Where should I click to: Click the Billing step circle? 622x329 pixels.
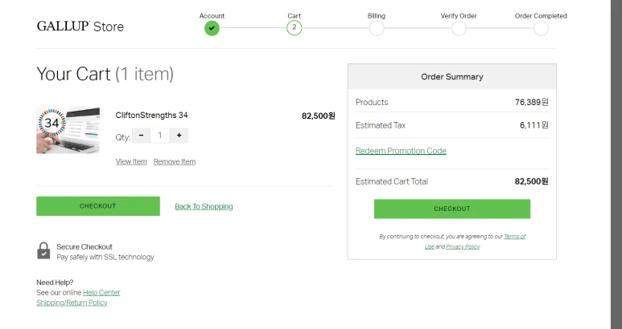click(377, 28)
